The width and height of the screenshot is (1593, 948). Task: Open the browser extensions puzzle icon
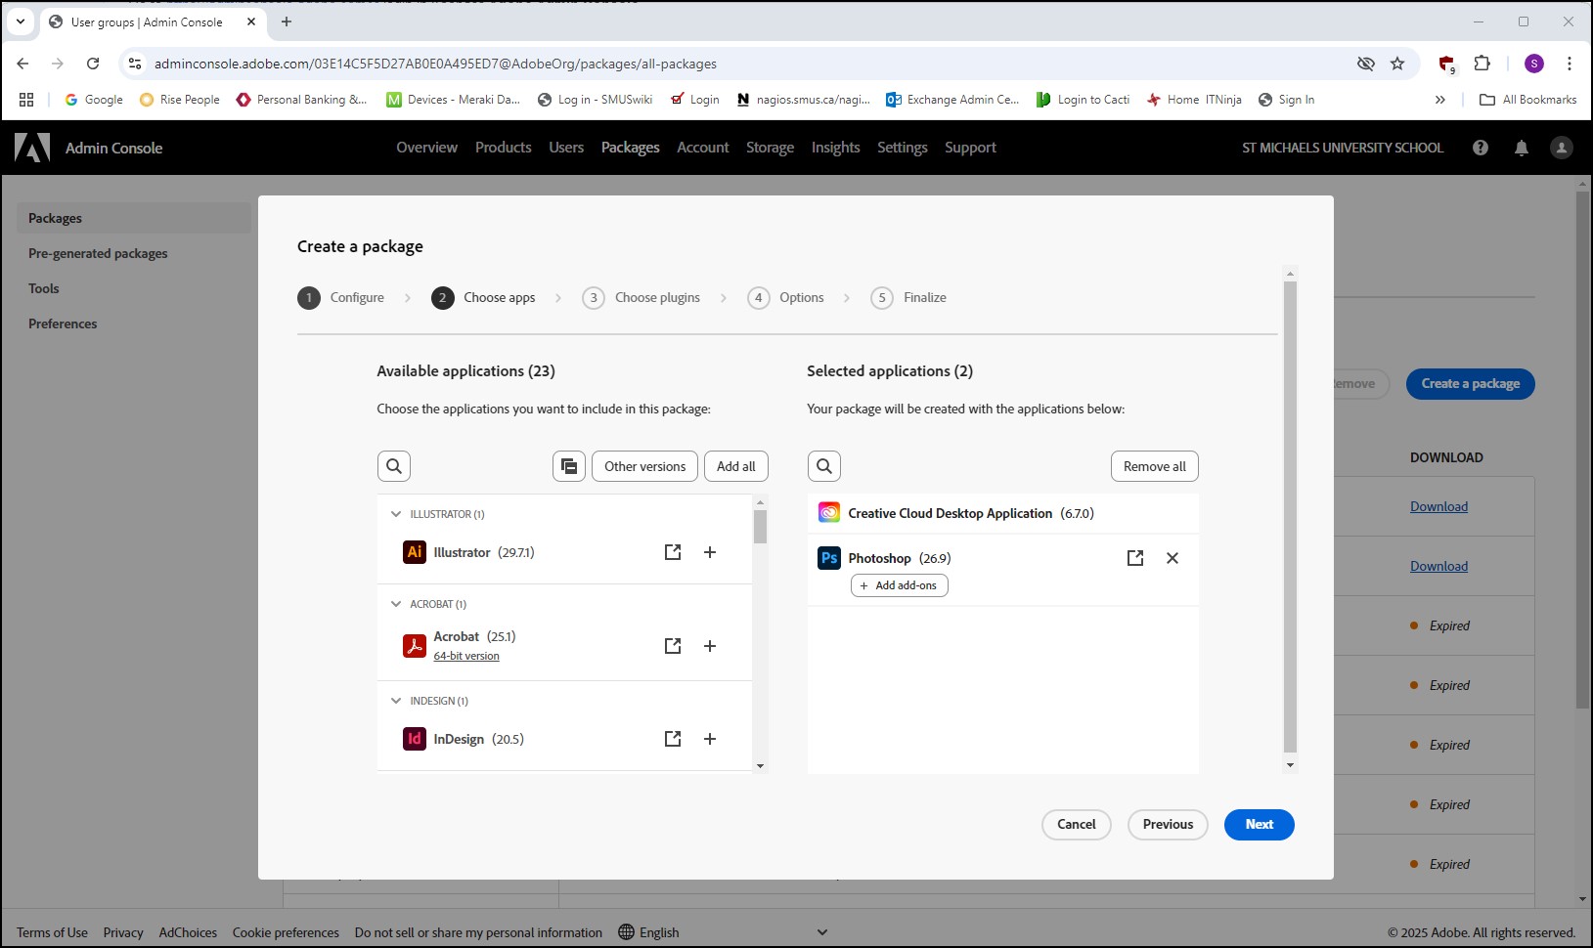click(x=1482, y=64)
